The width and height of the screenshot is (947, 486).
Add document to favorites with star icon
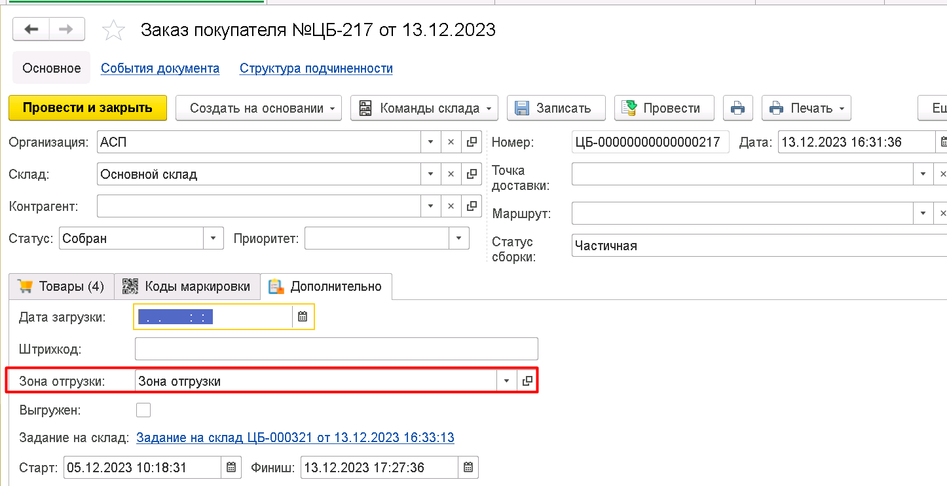113,30
